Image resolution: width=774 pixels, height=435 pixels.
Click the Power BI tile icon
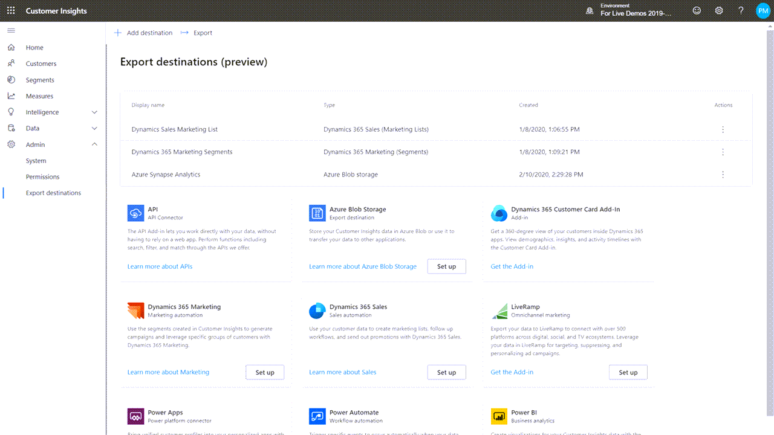coord(499,416)
